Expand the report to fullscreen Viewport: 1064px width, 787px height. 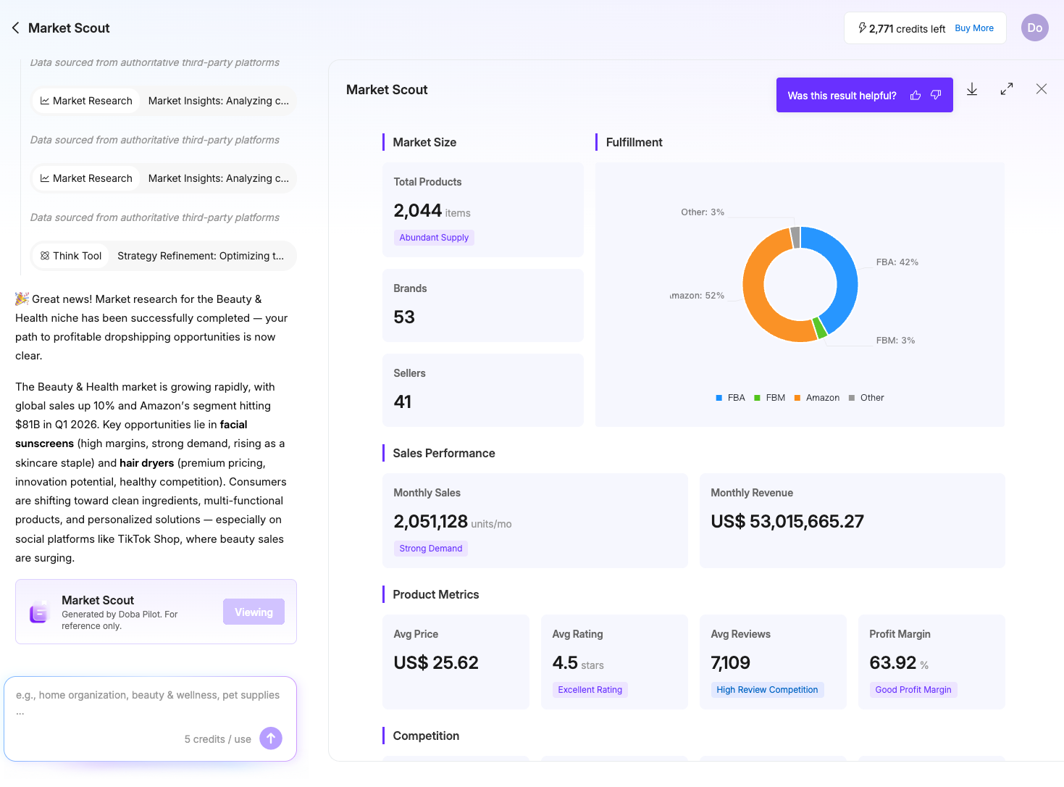pyautogui.click(x=1007, y=89)
